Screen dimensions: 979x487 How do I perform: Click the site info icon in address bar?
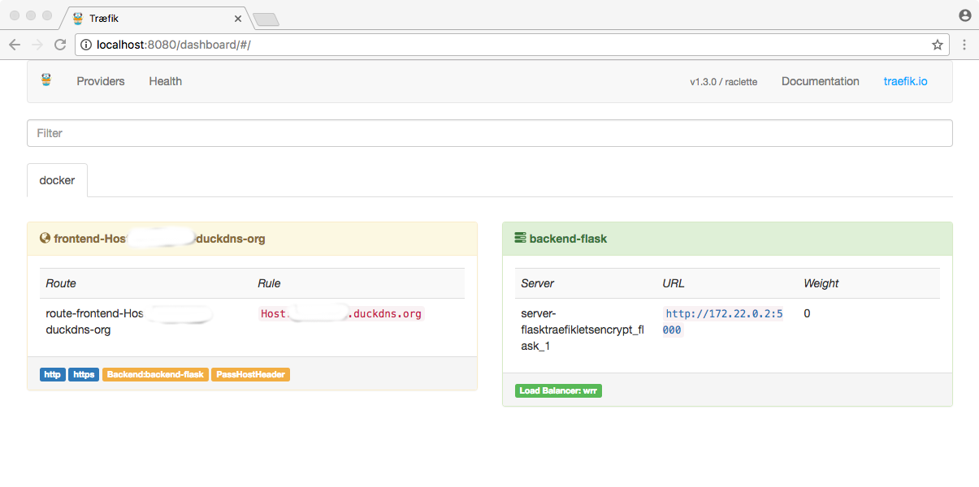(86, 45)
